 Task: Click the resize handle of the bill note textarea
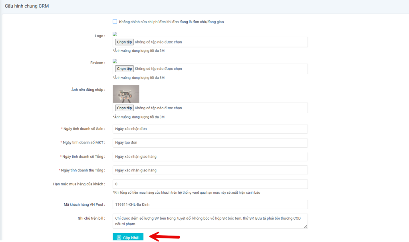306,226
